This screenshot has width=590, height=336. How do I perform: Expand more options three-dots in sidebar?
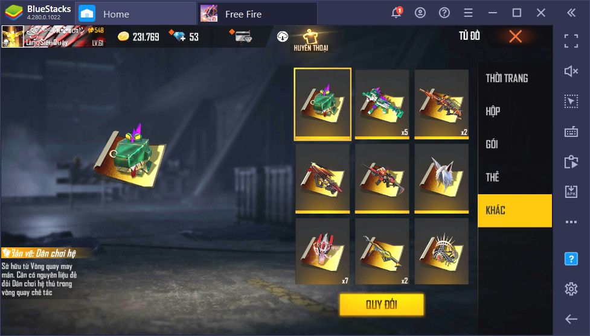tap(571, 222)
